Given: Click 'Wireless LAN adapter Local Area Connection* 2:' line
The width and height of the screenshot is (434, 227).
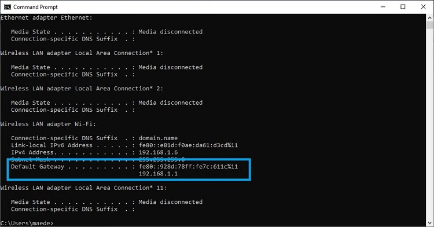Looking at the screenshot, I should [x=82, y=89].
